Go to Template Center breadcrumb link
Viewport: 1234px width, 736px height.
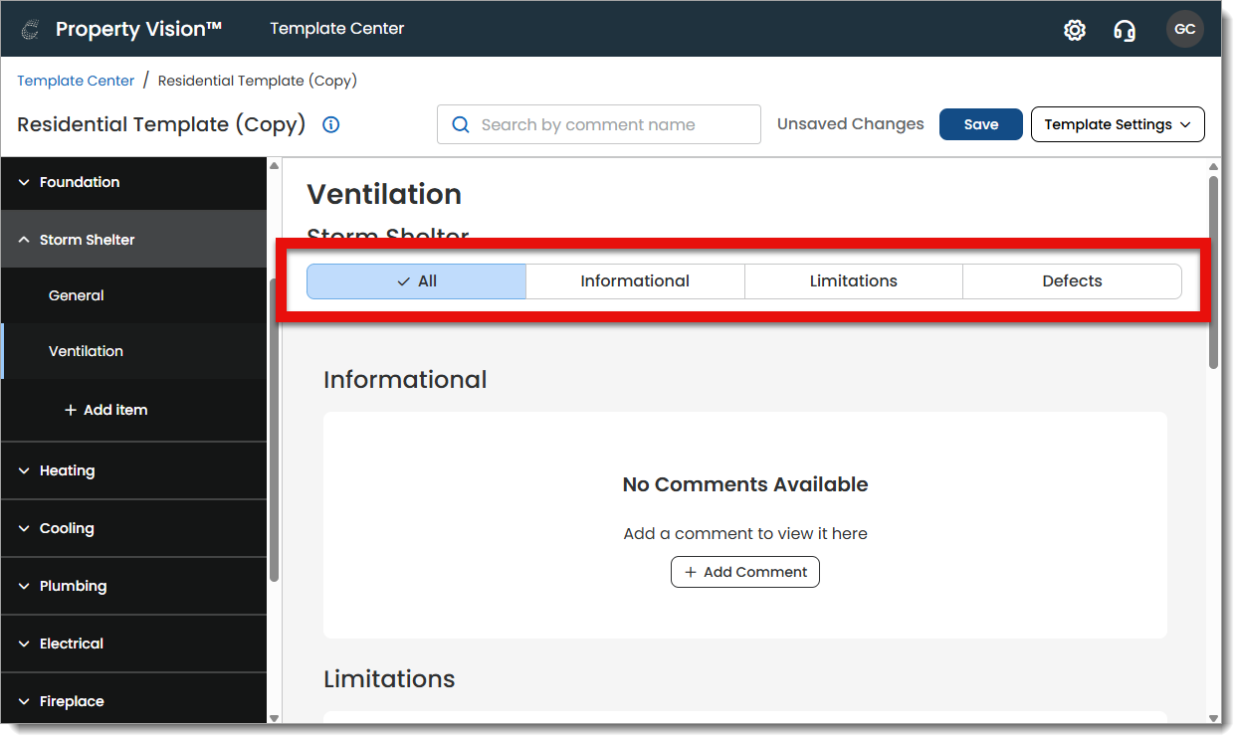76,81
